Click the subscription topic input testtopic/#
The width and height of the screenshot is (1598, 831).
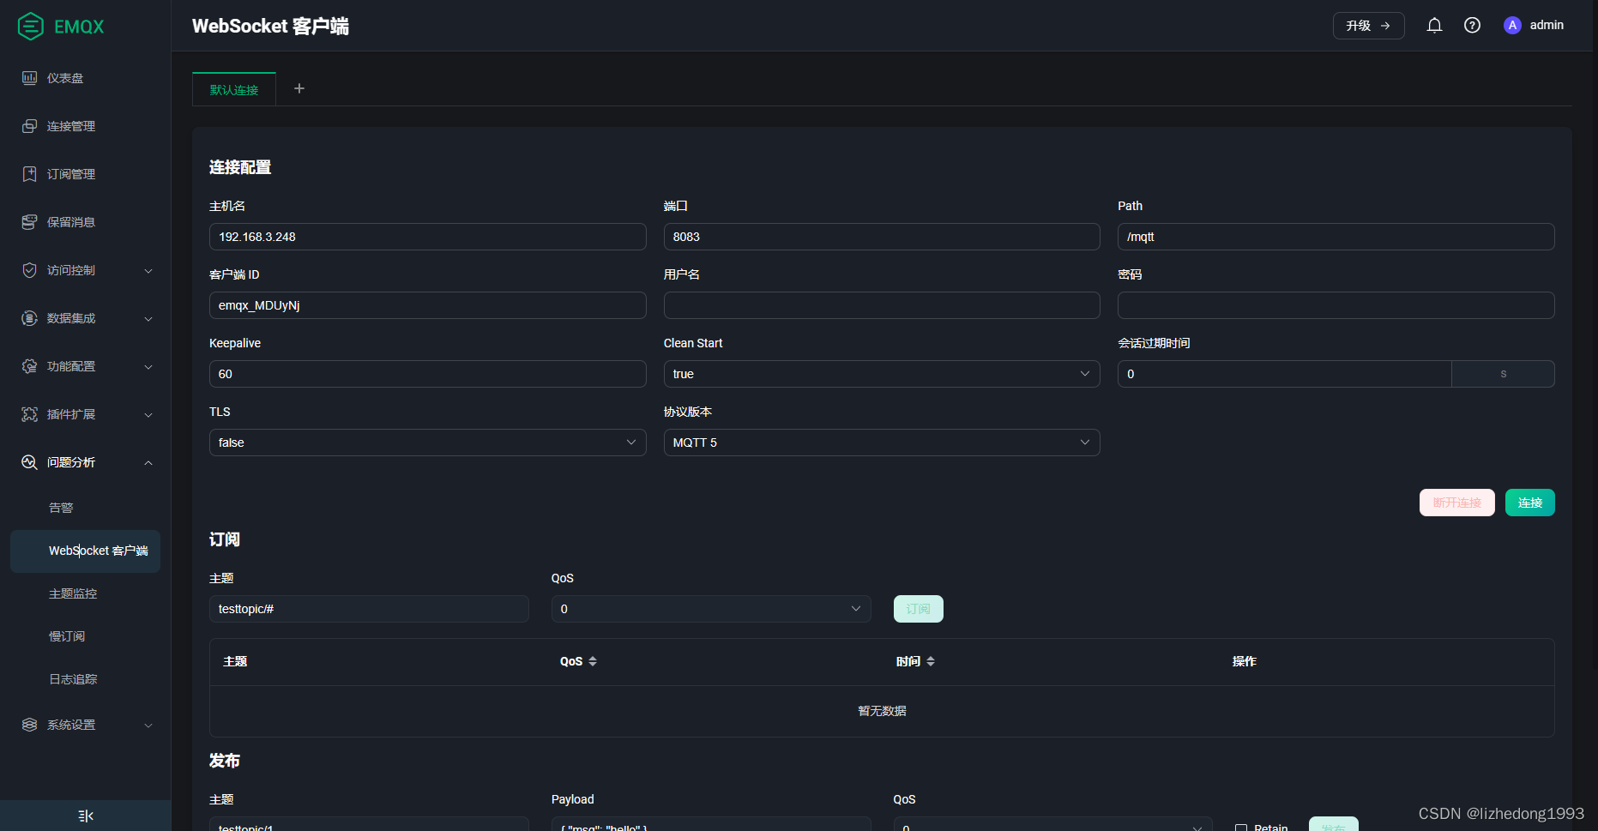tap(369, 609)
